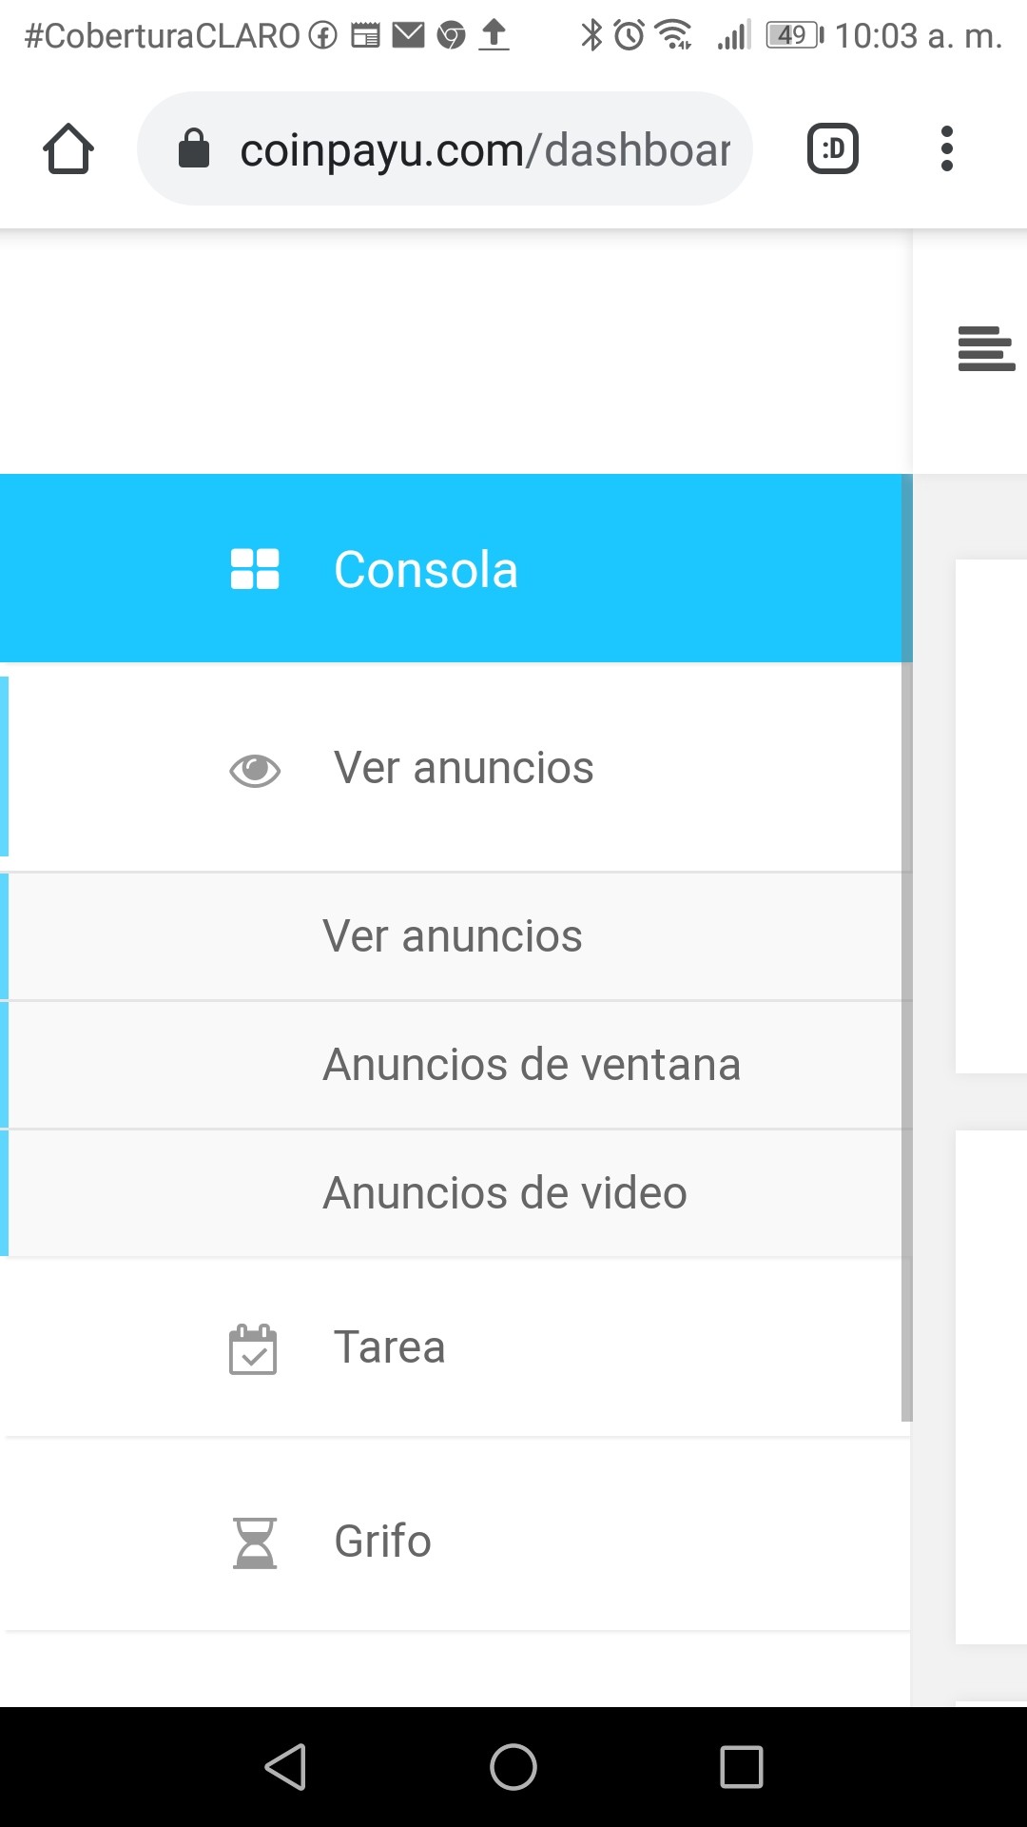Tap the Android back navigation button
The image size is (1027, 1827).
point(285,1767)
